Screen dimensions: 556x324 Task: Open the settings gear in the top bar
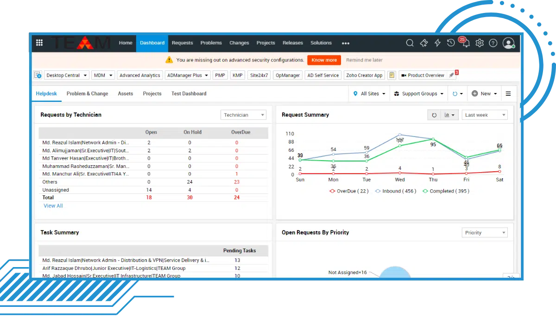479,43
